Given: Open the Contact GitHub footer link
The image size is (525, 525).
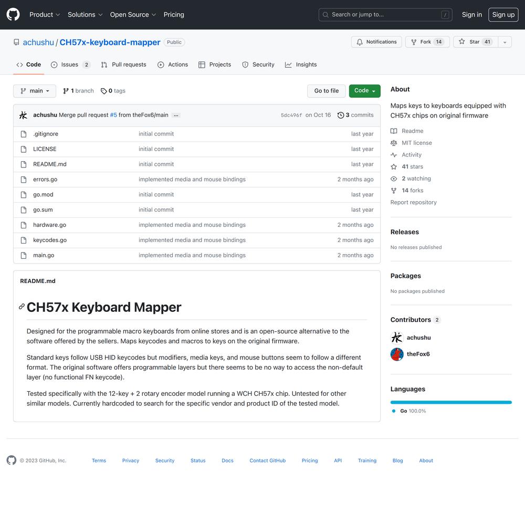Looking at the screenshot, I should (x=268, y=460).
